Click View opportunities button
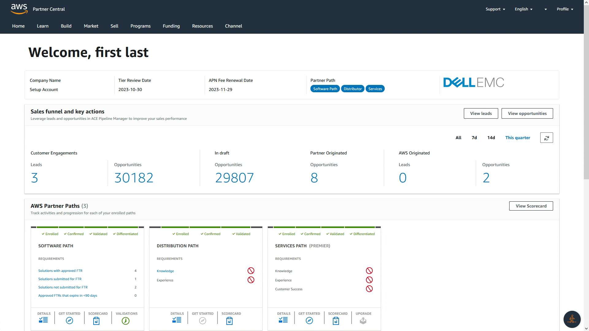 tap(527, 113)
